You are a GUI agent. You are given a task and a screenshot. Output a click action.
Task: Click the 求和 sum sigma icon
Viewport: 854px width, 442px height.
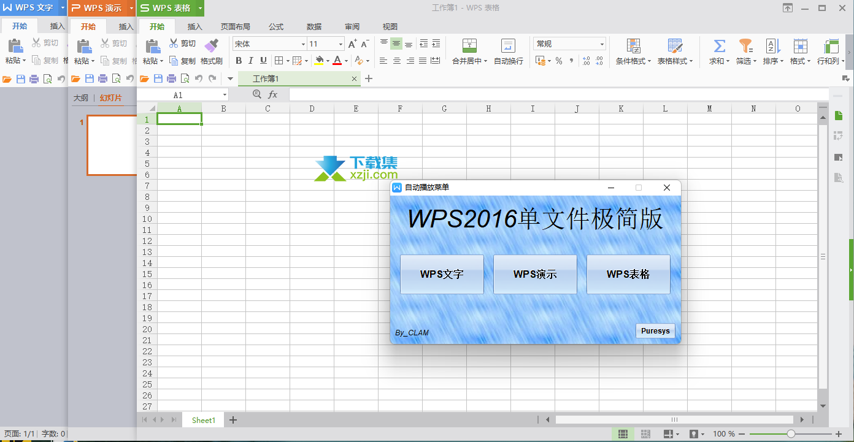[719, 46]
